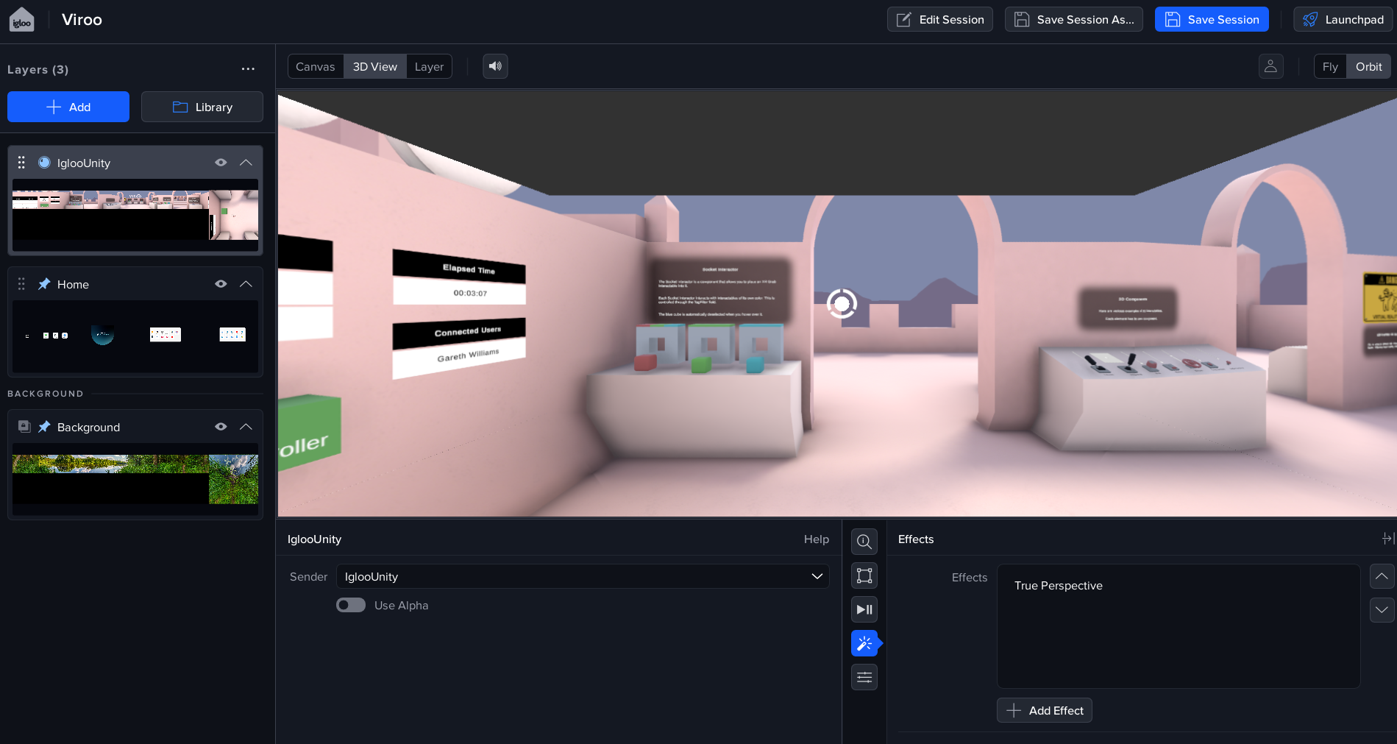Select the Background layer thumbnail

(x=135, y=479)
